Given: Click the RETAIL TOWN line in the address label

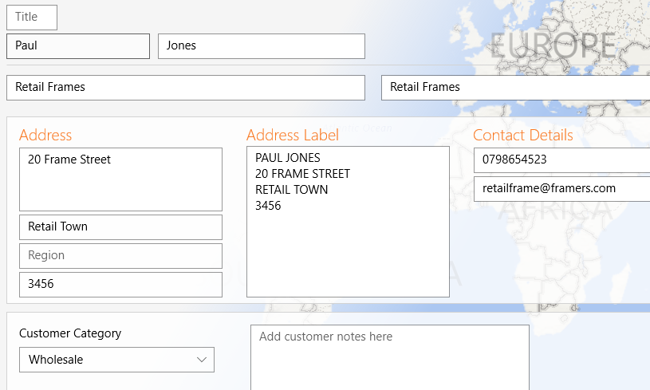Looking at the screenshot, I should point(291,190).
